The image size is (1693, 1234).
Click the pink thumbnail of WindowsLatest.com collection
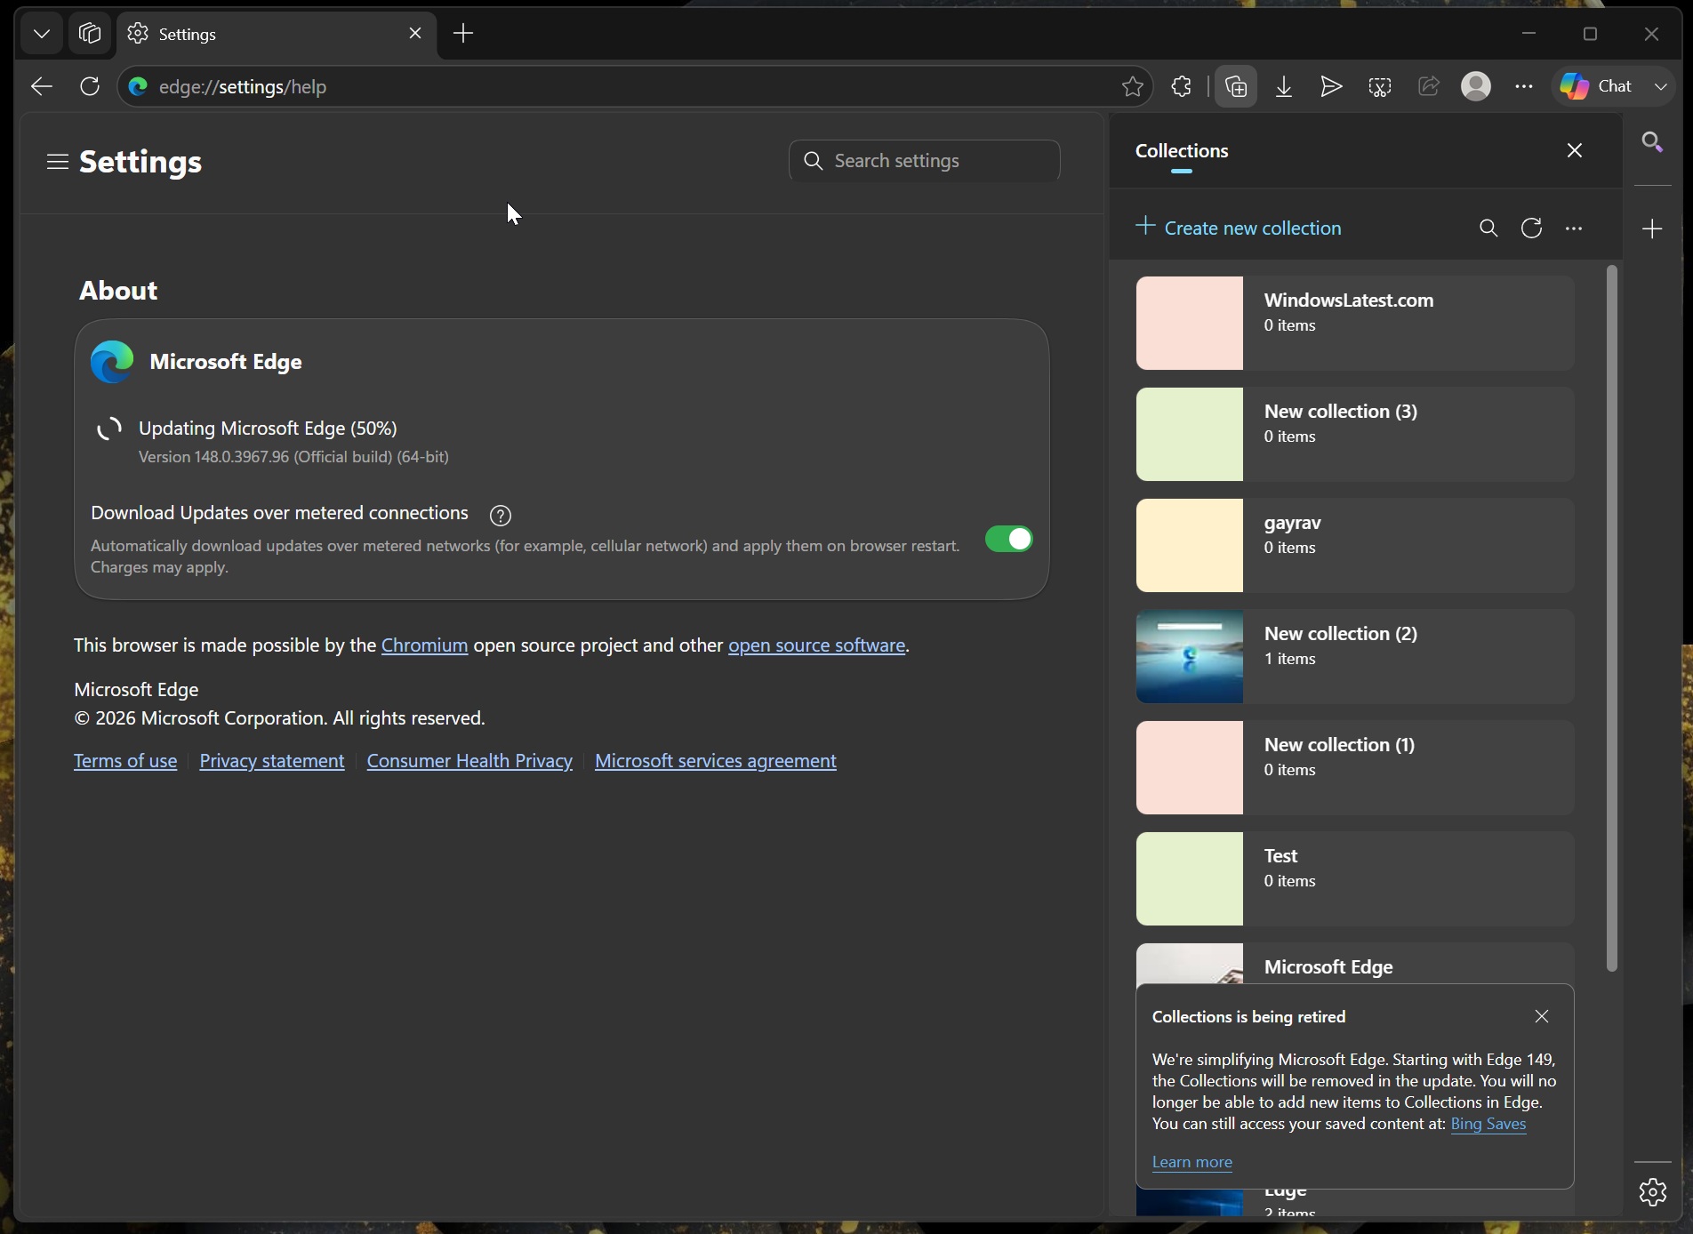pyautogui.click(x=1190, y=324)
